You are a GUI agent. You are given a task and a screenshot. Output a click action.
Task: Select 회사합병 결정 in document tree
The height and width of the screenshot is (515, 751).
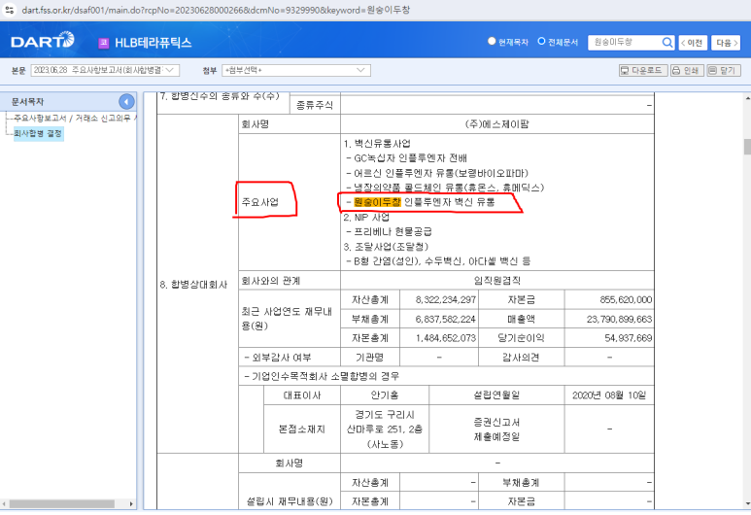pos(39,134)
